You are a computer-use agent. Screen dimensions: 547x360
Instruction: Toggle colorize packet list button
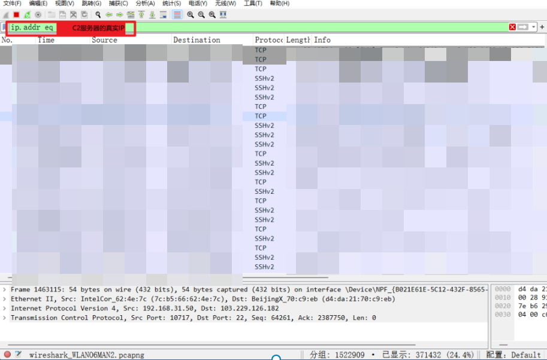click(x=177, y=14)
